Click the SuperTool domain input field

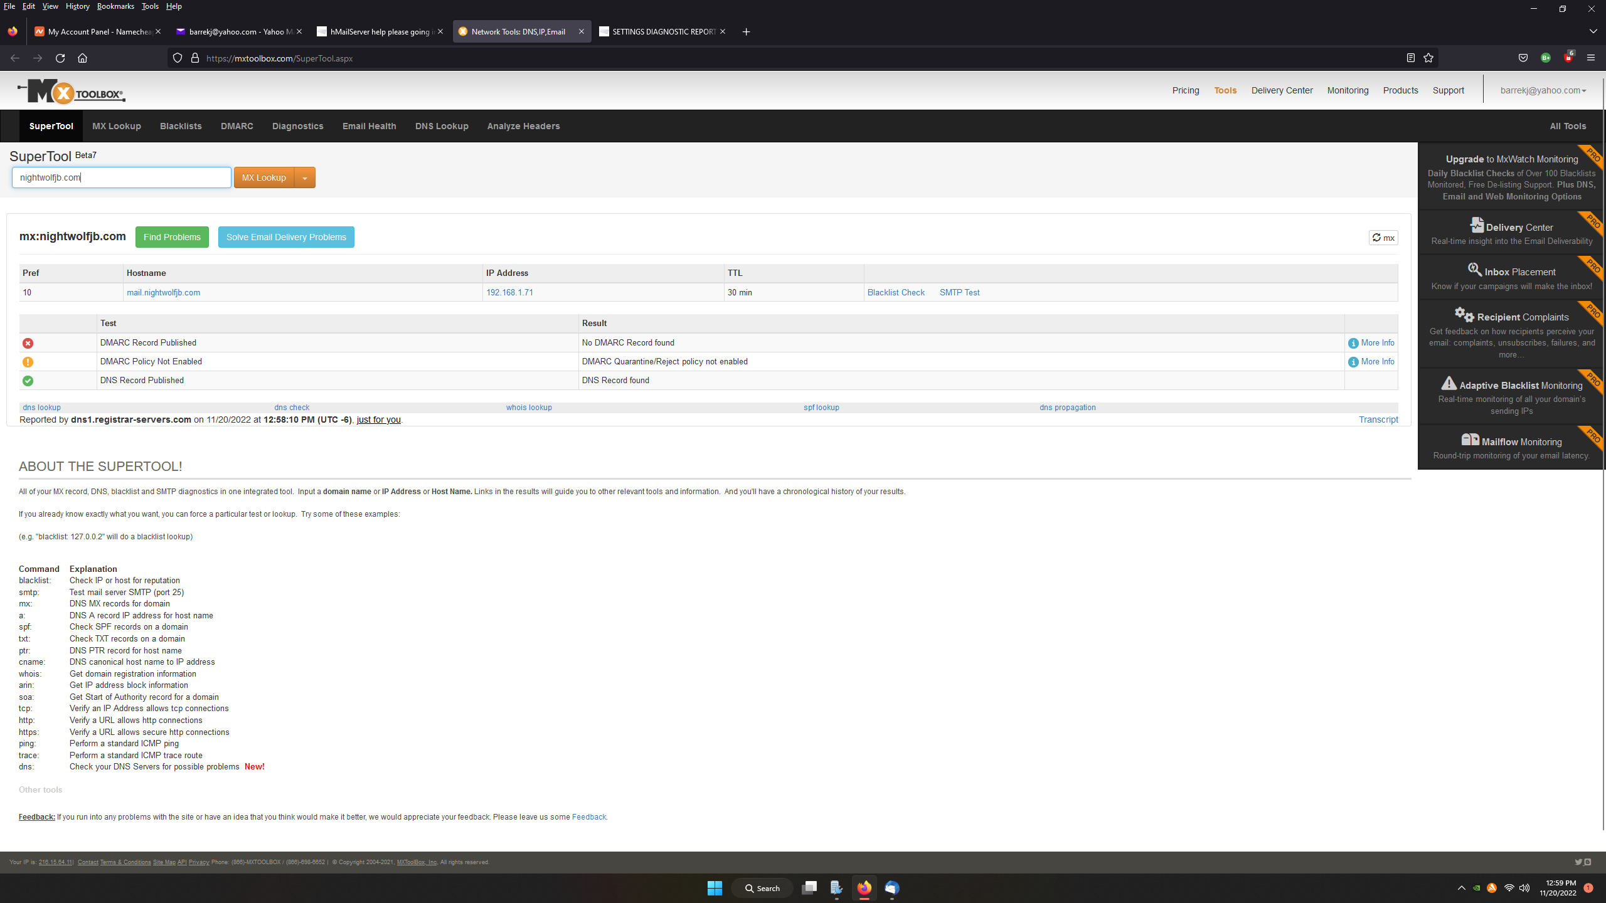pyautogui.click(x=122, y=177)
